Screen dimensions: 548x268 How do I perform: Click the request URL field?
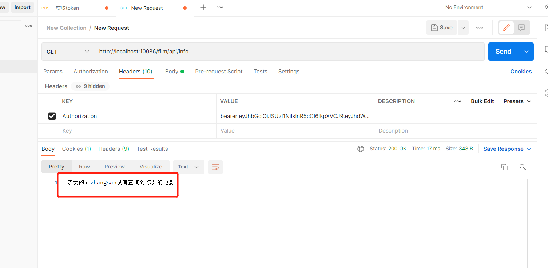(289, 52)
